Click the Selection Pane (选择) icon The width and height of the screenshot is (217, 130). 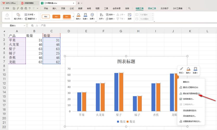(x=129, y=15)
